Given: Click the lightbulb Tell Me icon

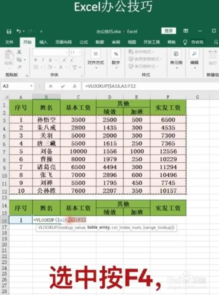Looking at the screenshot, I should click(x=185, y=42).
